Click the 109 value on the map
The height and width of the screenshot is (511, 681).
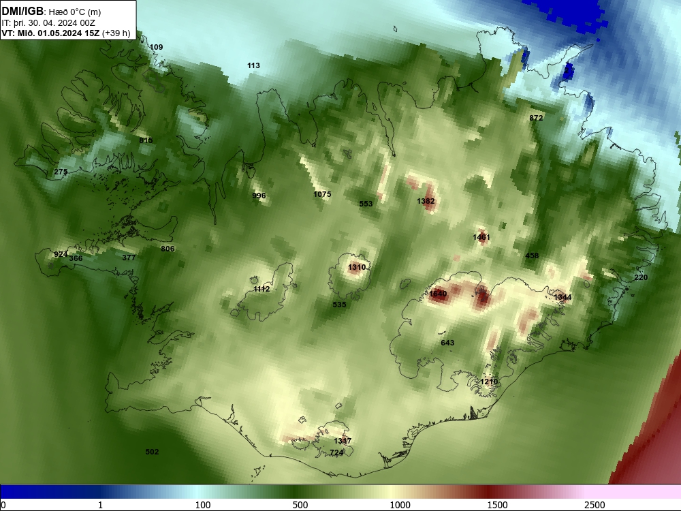[156, 47]
